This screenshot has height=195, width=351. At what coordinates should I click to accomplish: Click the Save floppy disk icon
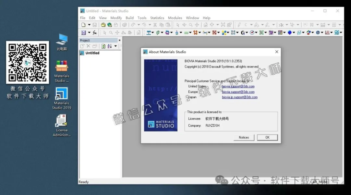pyautogui.click(x=95, y=25)
